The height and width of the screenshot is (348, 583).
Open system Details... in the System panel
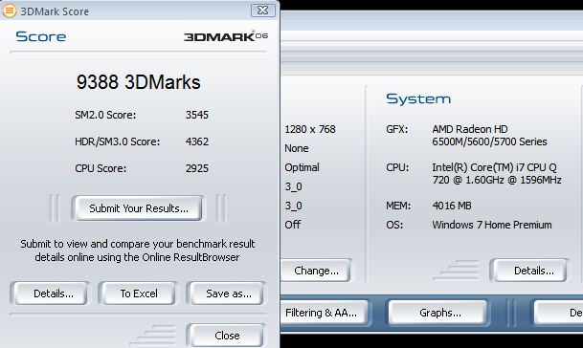[529, 271]
